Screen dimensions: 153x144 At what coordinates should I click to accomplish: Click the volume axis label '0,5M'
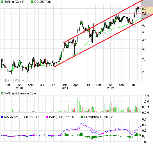tap(146, 107)
